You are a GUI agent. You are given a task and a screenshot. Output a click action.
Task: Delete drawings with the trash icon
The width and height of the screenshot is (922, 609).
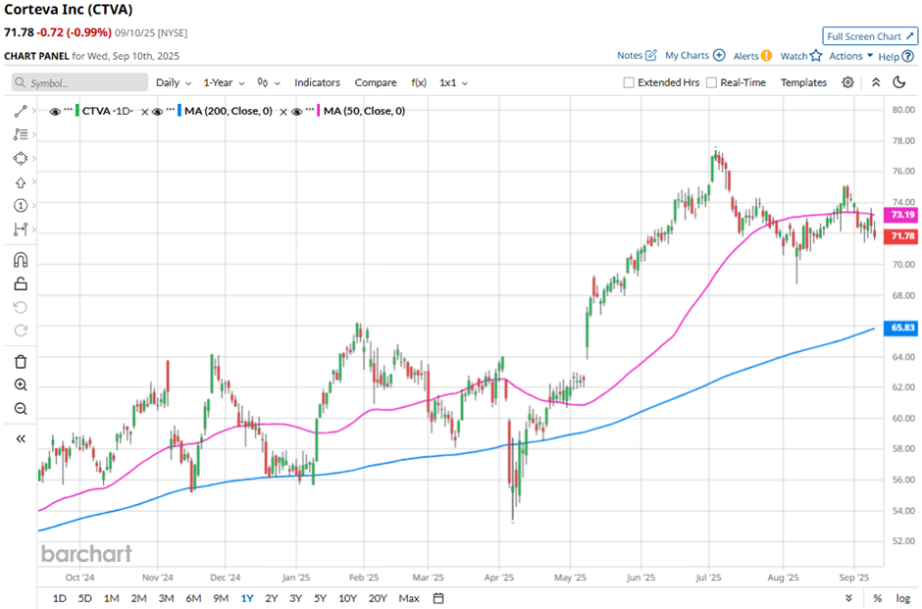pyautogui.click(x=20, y=362)
